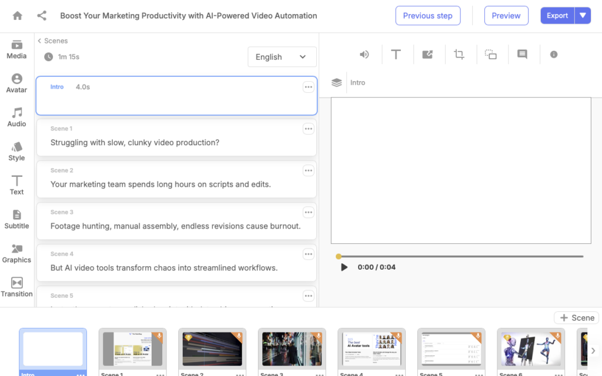This screenshot has width=602, height=376.
Task: Open the comment tool in the toolbar
Action: 522,54
